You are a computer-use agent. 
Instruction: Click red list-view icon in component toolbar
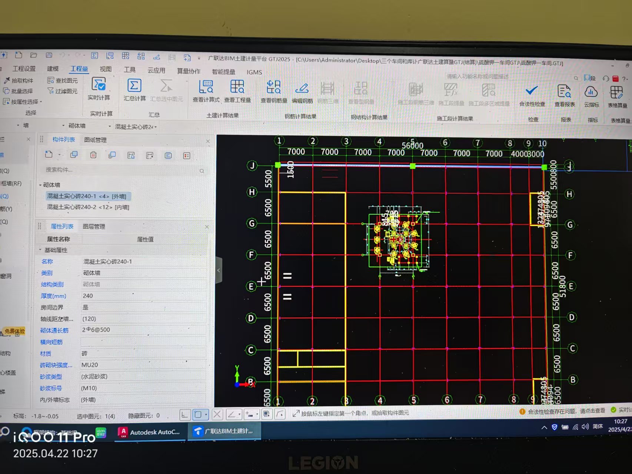(x=187, y=156)
